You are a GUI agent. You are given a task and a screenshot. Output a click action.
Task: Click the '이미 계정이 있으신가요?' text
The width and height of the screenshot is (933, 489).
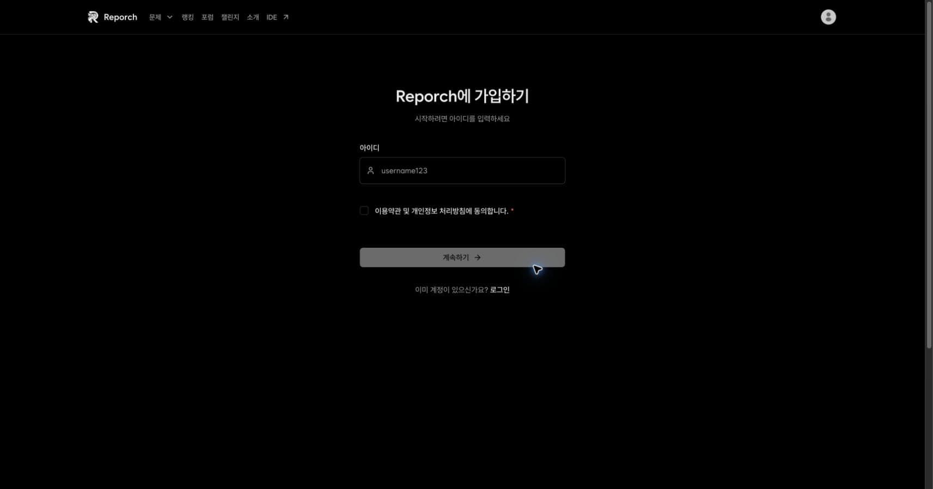(x=452, y=290)
